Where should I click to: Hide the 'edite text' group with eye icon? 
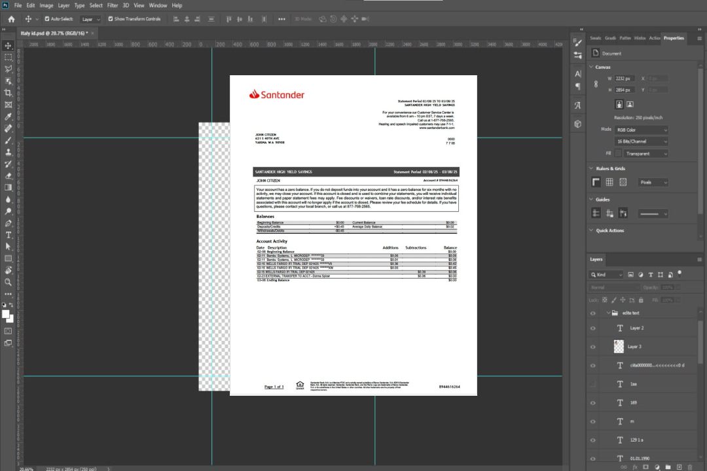click(593, 313)
